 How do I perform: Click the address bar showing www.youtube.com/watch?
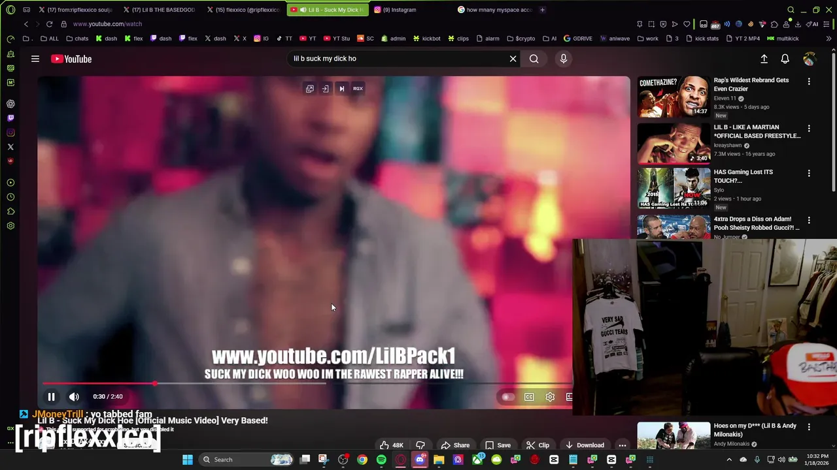(107, 24)
